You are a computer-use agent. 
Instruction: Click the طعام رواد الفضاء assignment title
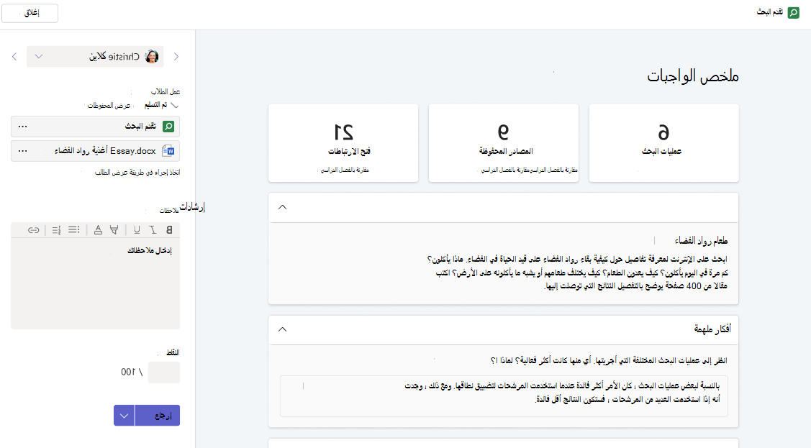click(x=701, y=240)
